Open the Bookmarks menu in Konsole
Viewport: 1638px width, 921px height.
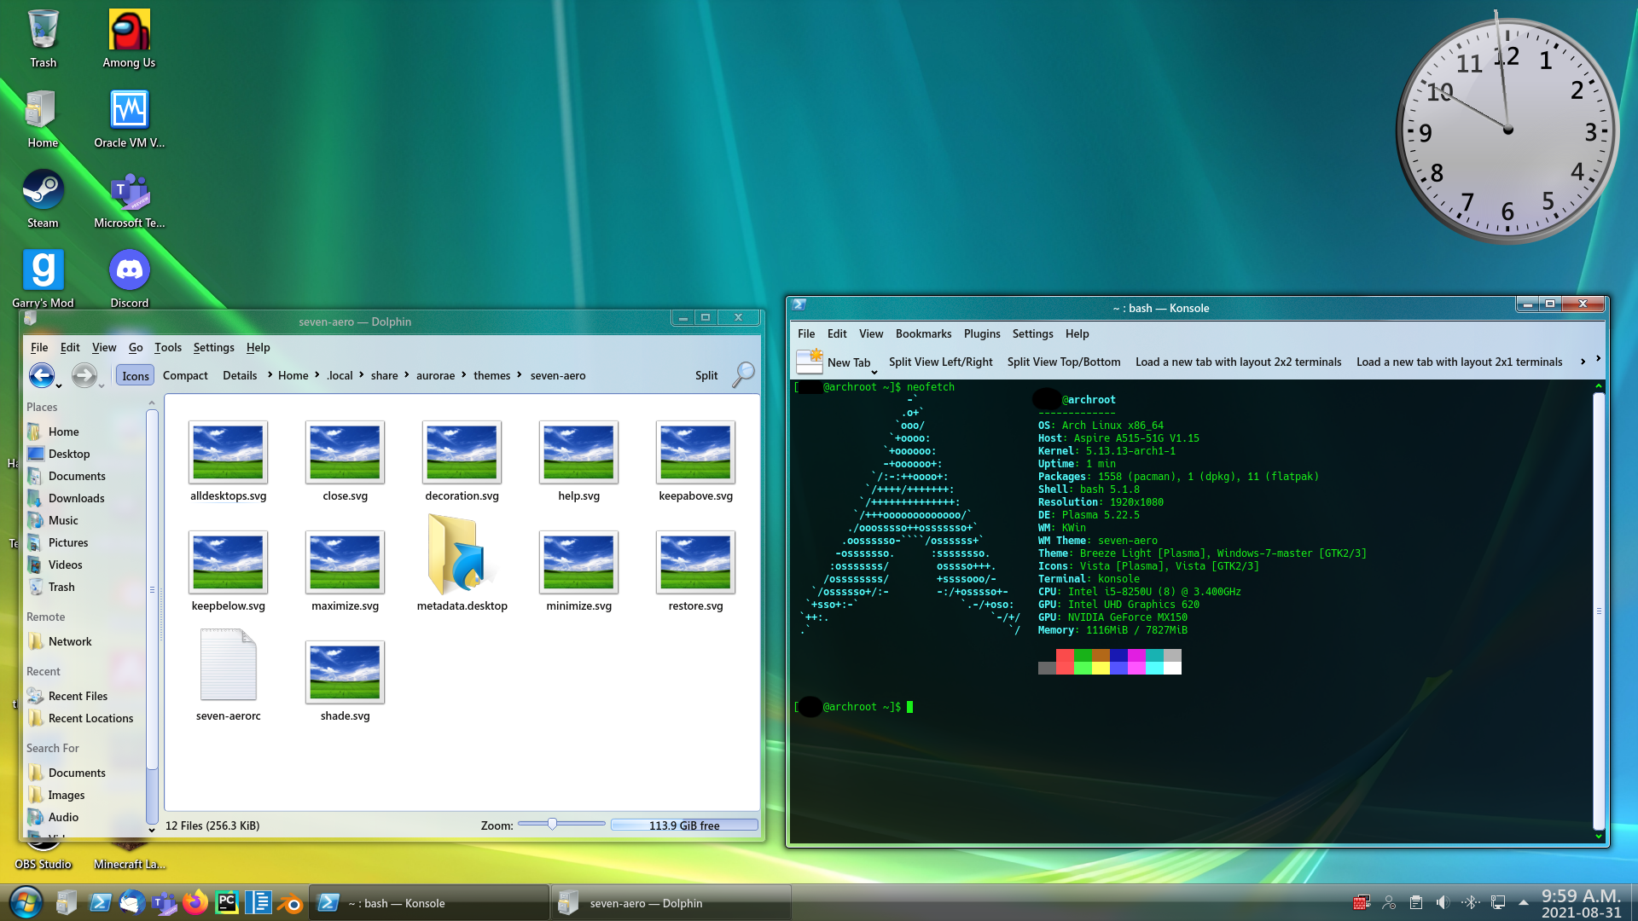tap(923, 333)
